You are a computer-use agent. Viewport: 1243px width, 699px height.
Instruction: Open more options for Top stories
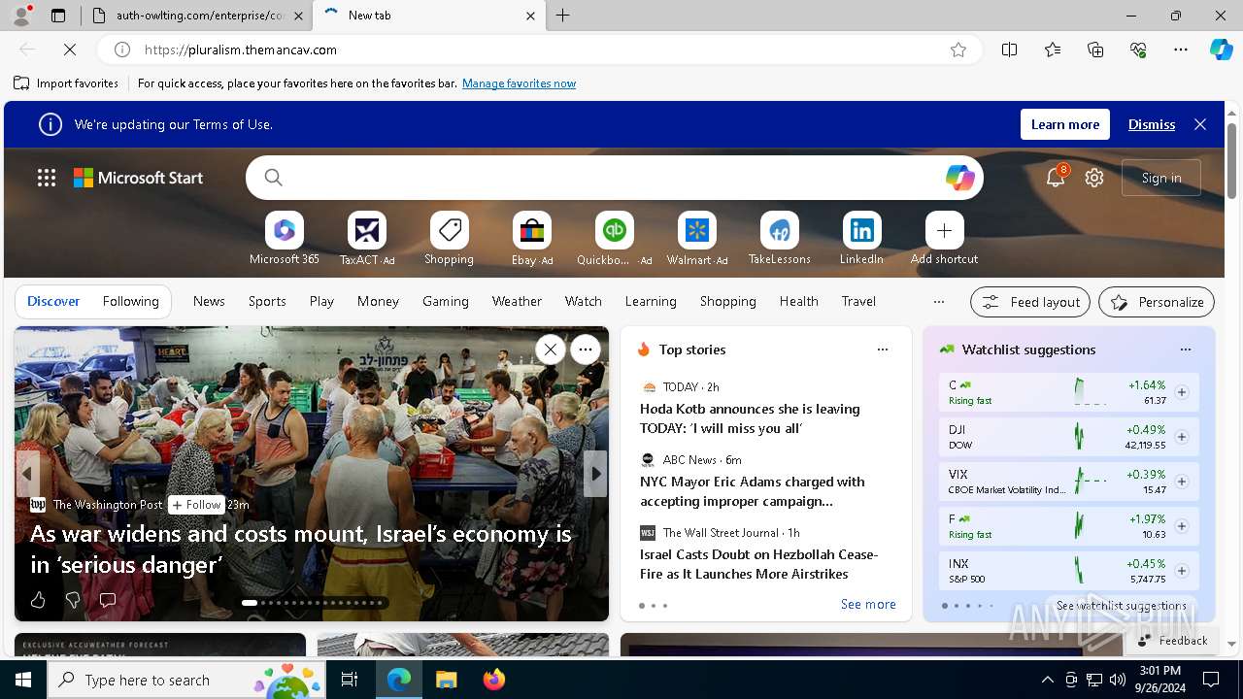click(x=883, y=349)
